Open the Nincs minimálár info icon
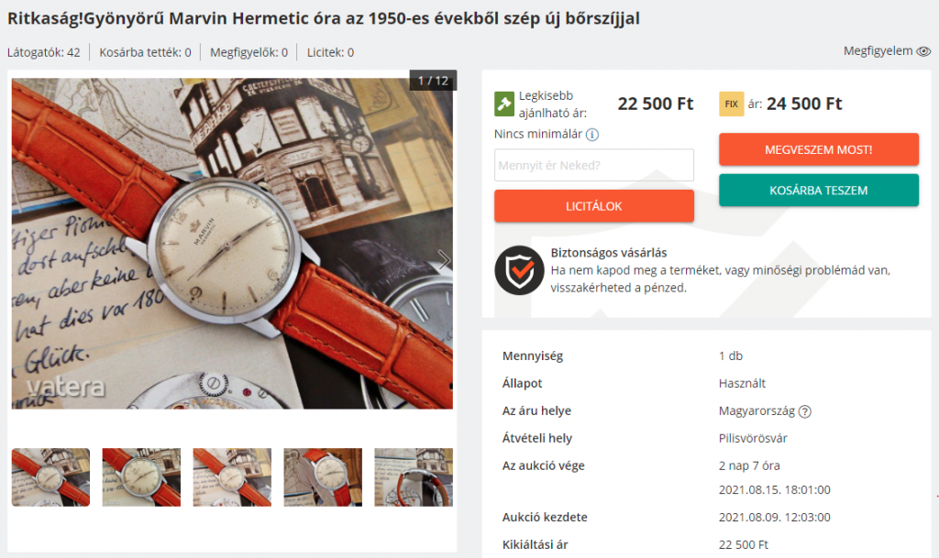This screenshot has width=939, height=558. (x=591, y=135)
